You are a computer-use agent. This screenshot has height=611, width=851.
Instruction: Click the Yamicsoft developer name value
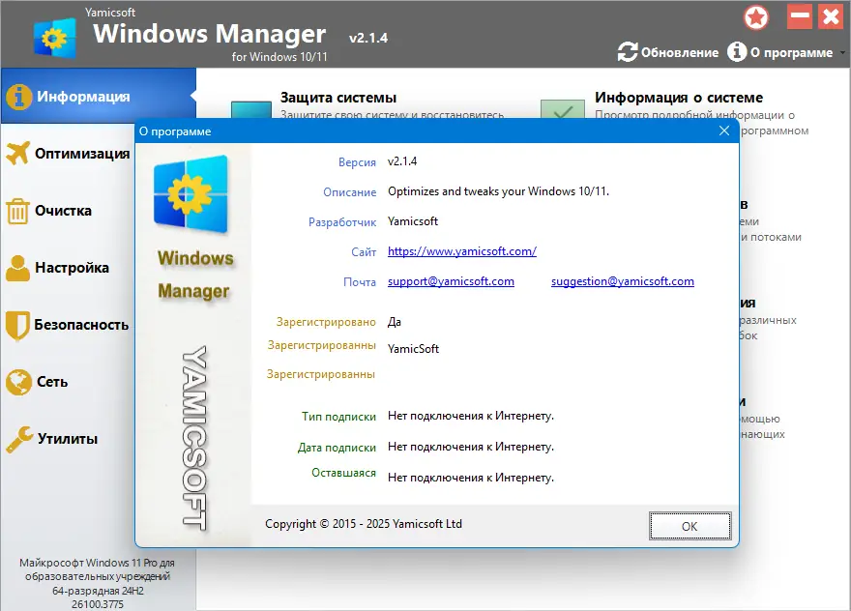pyautogui.click(x=413, y=221)
